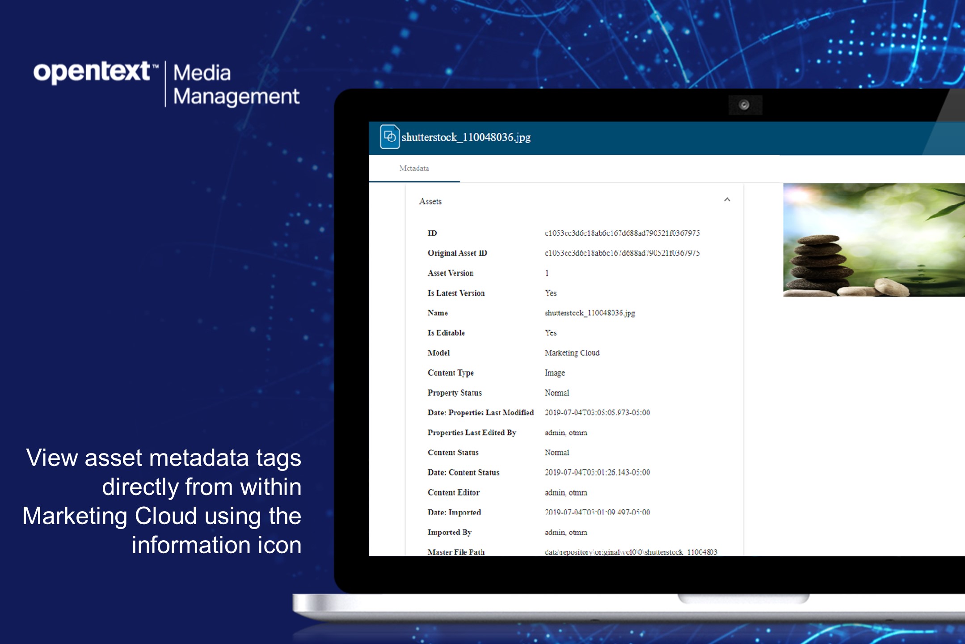Click the Property Status field label
This screenshot has height=644, width=965.
[x=455, y=393]
